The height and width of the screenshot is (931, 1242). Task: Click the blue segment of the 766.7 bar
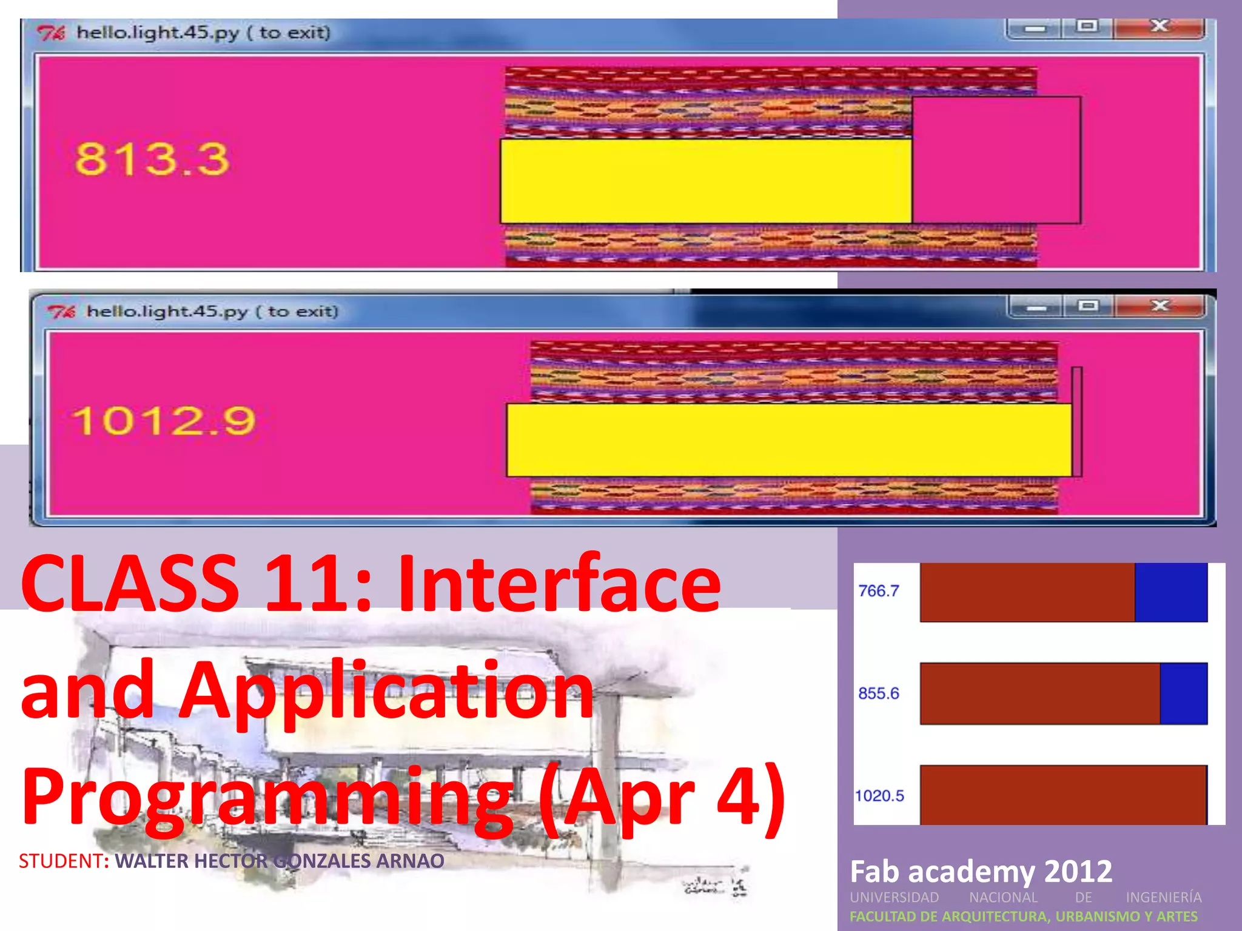point(1171,592)
